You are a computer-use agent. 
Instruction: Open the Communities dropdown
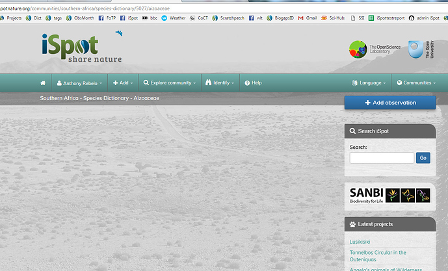click(x=416, y=83)
